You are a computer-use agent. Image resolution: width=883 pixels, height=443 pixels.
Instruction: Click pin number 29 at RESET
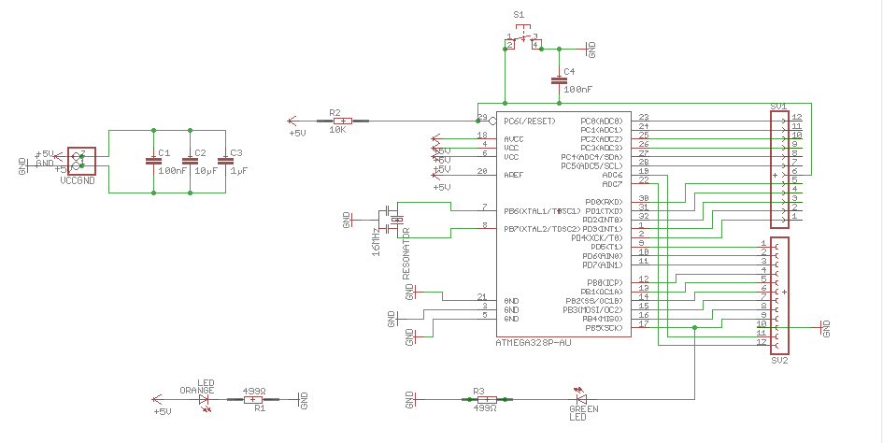point(482,117)
